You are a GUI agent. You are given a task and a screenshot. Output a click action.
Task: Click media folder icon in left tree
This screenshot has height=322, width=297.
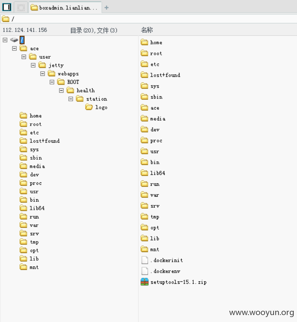(x=23, y=166)
